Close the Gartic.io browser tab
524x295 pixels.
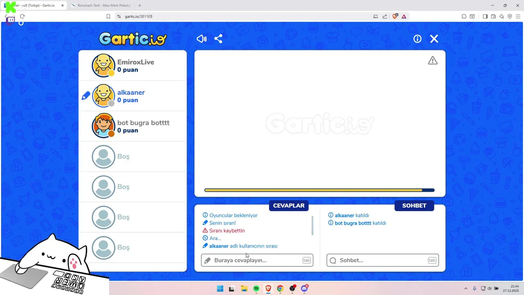62,5
